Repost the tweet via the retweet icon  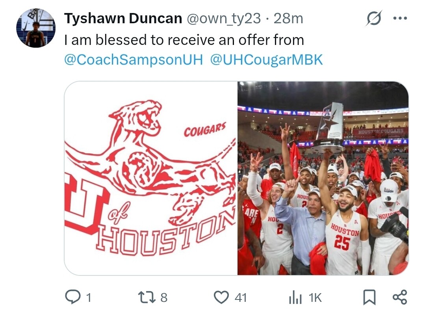point(147,298)
